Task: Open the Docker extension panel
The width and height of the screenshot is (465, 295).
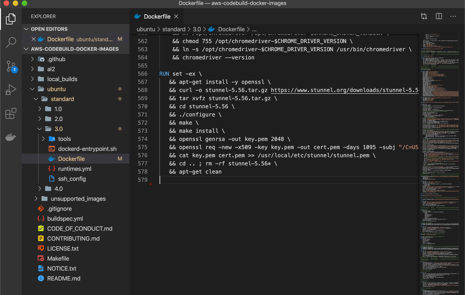Action: 10,137
